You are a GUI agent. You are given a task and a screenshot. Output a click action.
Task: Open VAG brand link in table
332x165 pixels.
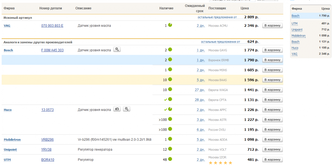pos(7,26)
